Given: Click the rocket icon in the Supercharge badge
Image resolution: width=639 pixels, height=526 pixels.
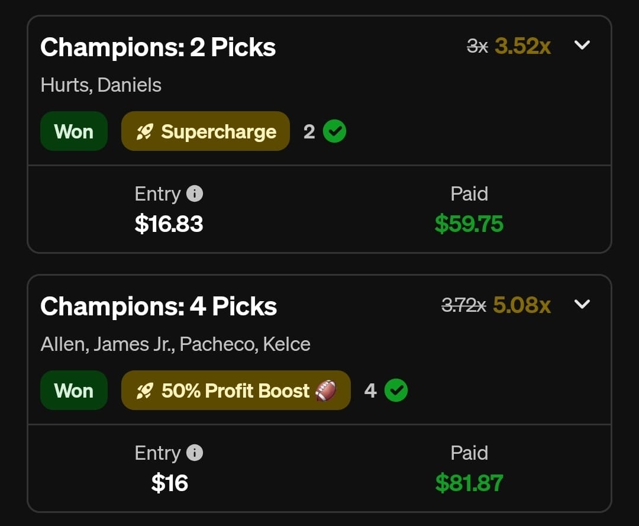Looking at the screenshot, I should click(x=145, y=131).
